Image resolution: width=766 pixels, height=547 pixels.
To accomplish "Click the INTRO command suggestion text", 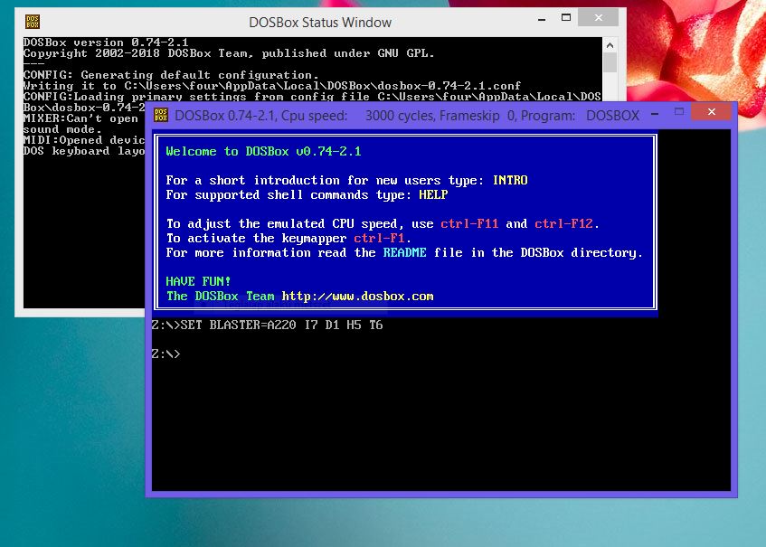I will tap(512, 180).
